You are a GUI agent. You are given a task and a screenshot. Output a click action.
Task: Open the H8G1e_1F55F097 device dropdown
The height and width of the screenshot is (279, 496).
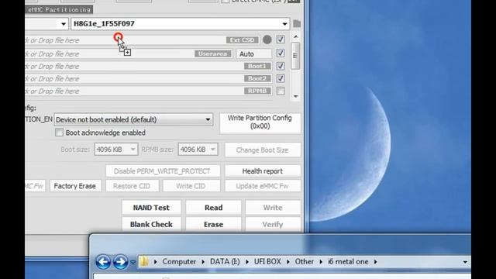(284, 24)
